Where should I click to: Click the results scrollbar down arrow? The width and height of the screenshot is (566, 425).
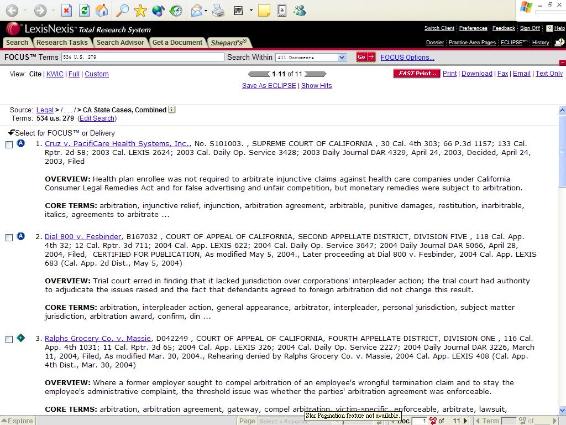(x=562, y=411)
